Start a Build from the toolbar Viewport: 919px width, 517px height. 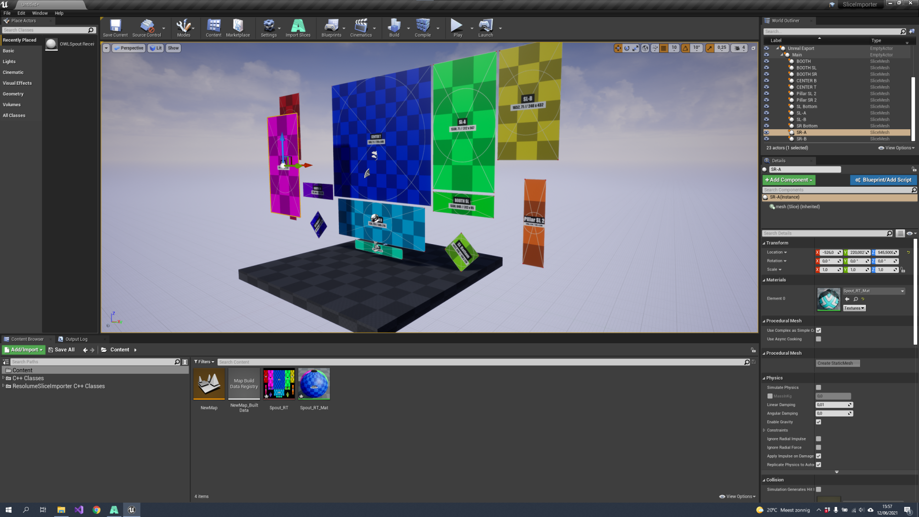[394, 28]
